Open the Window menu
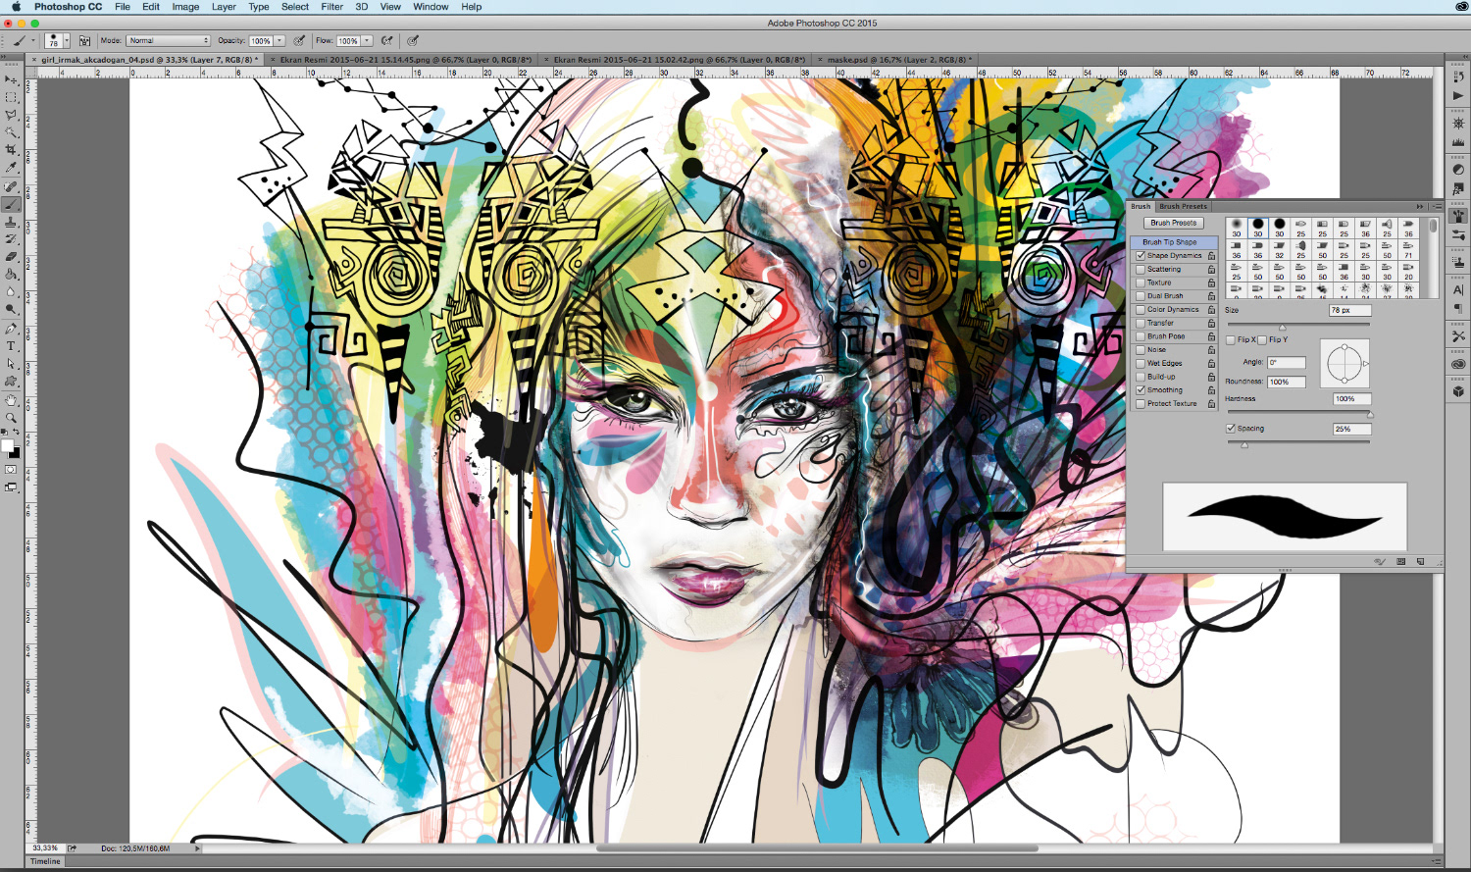This screenshot has height=872, width=1471. (431, 7)
